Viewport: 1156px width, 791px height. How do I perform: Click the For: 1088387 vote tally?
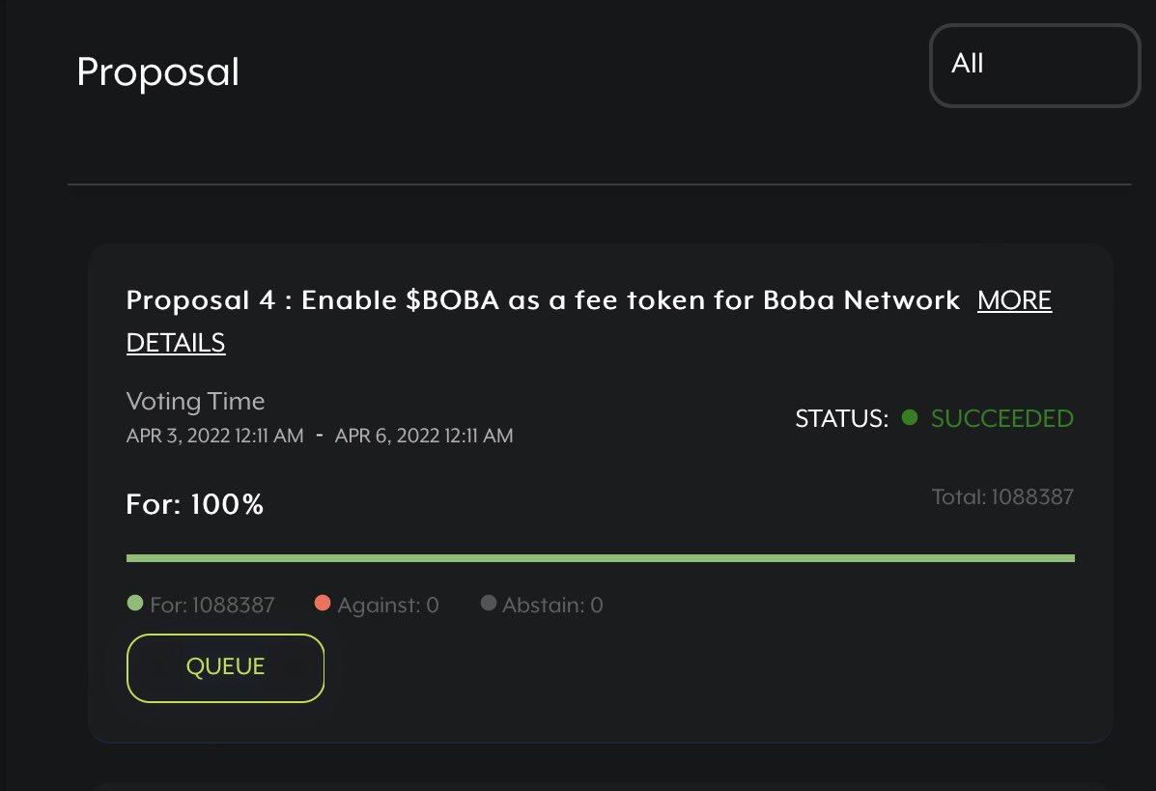209,605
